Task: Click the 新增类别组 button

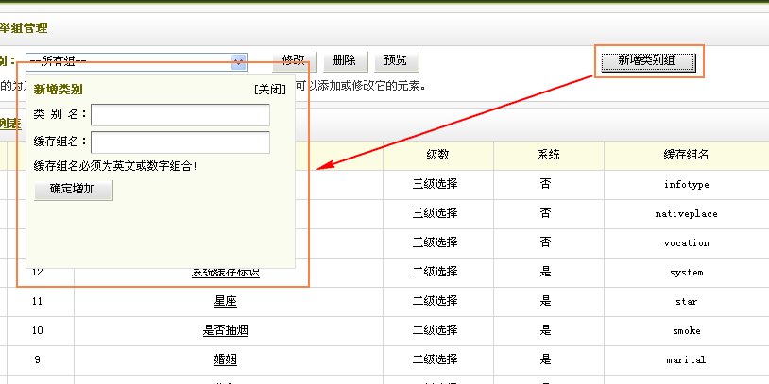Action: pos(646,60)
